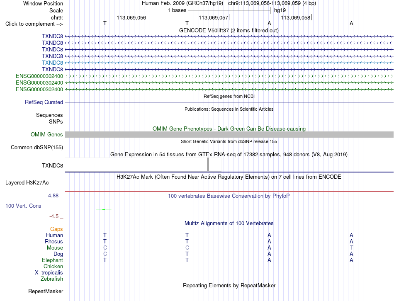Click the C base in Dog row
This screenshot has height=301, width=394.
tap(105, 254)
